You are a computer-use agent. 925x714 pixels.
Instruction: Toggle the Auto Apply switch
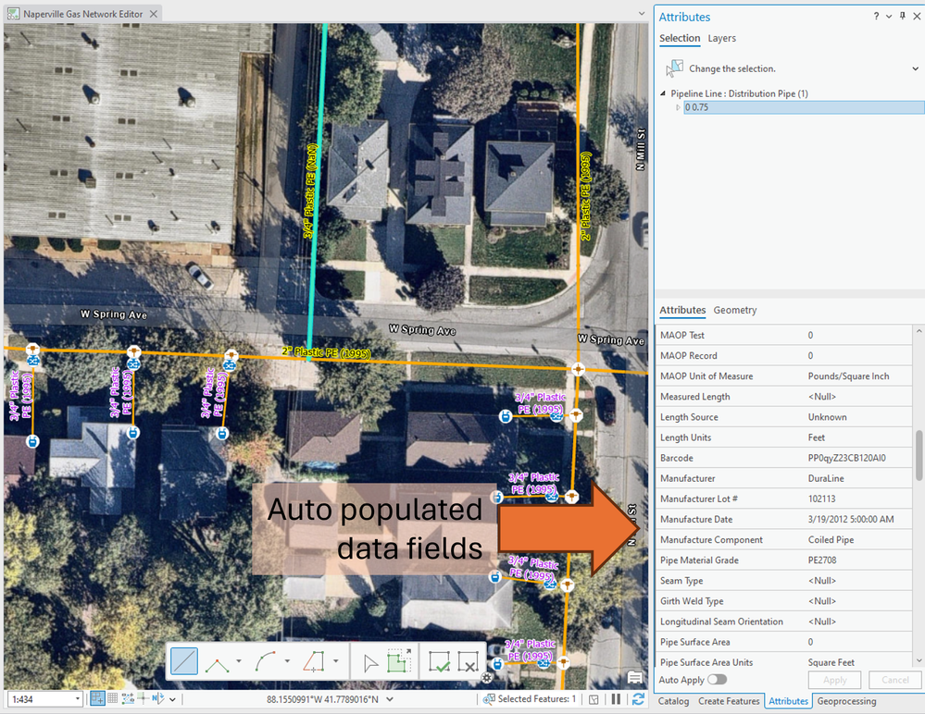coord(717,679)
